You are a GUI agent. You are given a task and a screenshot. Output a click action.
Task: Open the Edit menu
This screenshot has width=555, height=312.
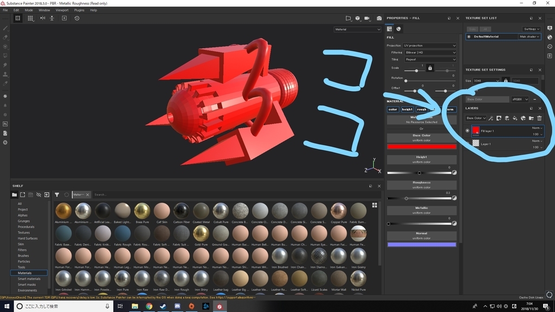click(16, 10)
